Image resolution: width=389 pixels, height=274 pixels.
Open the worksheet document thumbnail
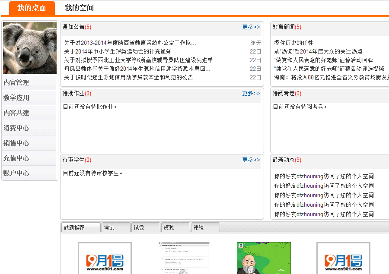click(184, 258)
